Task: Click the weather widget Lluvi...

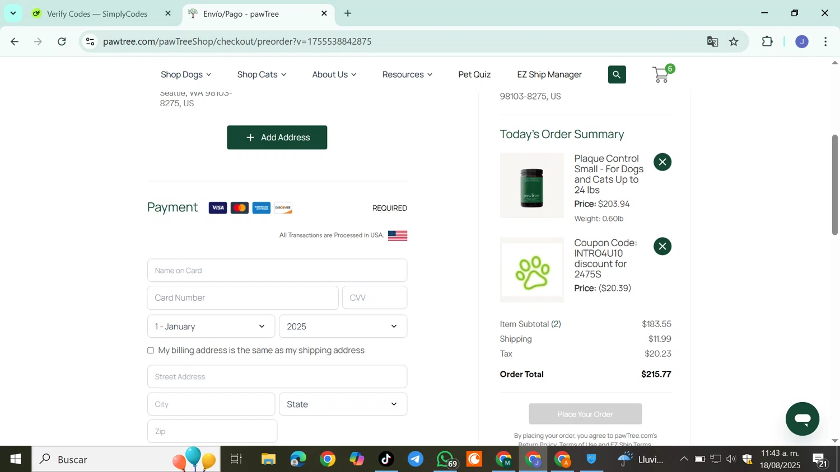Action: (641, 459)
